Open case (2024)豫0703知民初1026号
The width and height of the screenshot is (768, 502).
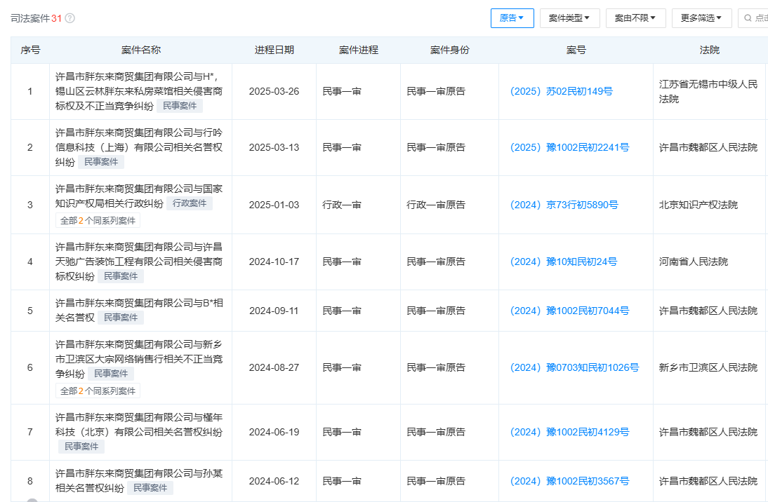[x=574, y=367]
